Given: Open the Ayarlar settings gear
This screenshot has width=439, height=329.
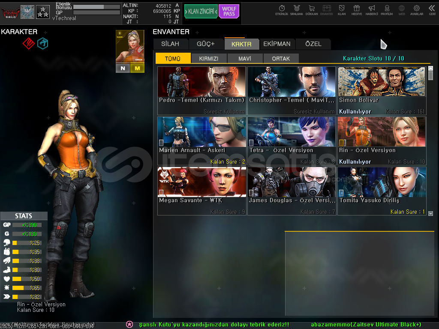Looking at the screenshot, I should (417, 10).
